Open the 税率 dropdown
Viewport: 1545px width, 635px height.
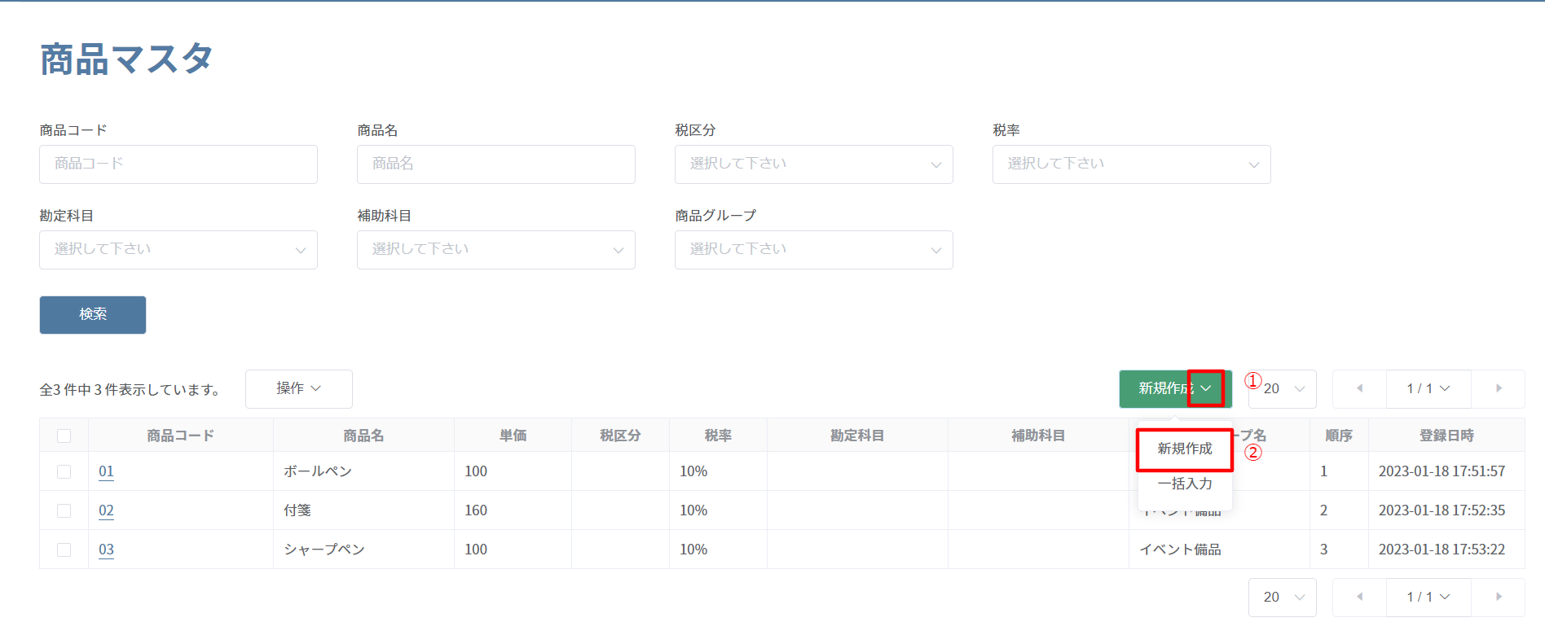[1132, 164]
